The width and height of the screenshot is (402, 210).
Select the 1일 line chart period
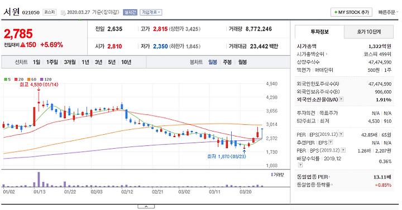pos(36,62)
